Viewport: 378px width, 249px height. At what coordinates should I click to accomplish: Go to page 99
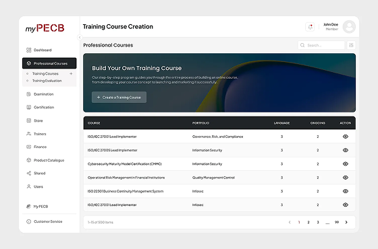point(337,222)
